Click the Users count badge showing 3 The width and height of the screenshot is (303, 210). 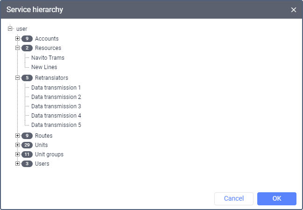(27, 164)
